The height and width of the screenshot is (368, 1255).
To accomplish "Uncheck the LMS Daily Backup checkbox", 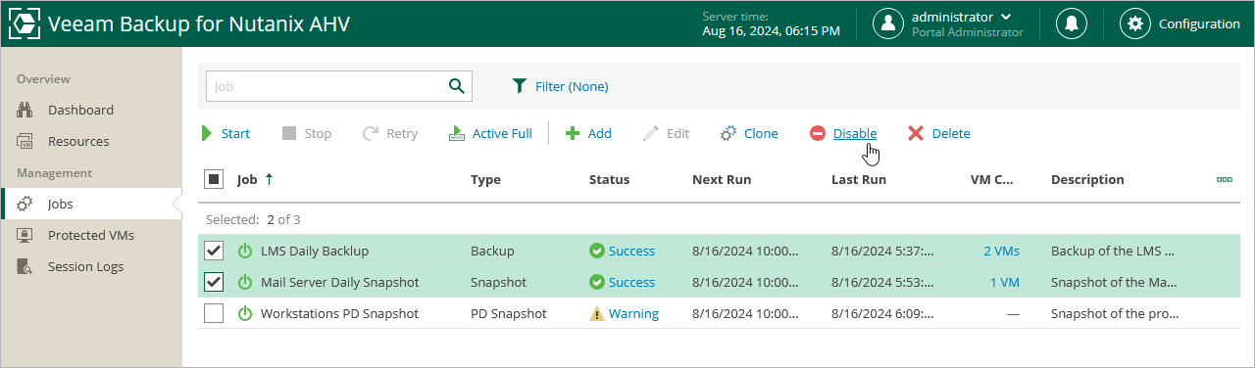I will tap(214, 251).
